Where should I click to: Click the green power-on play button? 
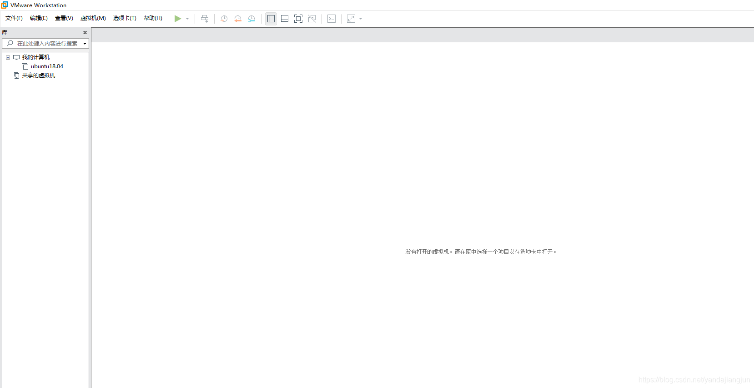click(x=178, y=19)
